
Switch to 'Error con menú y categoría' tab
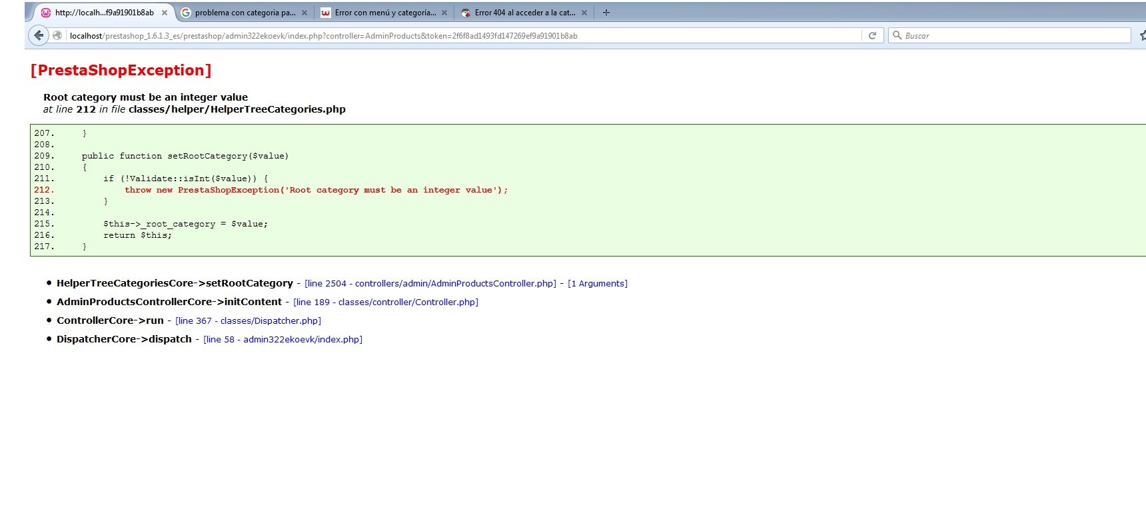pyautogui.click(x=383, y=13)
